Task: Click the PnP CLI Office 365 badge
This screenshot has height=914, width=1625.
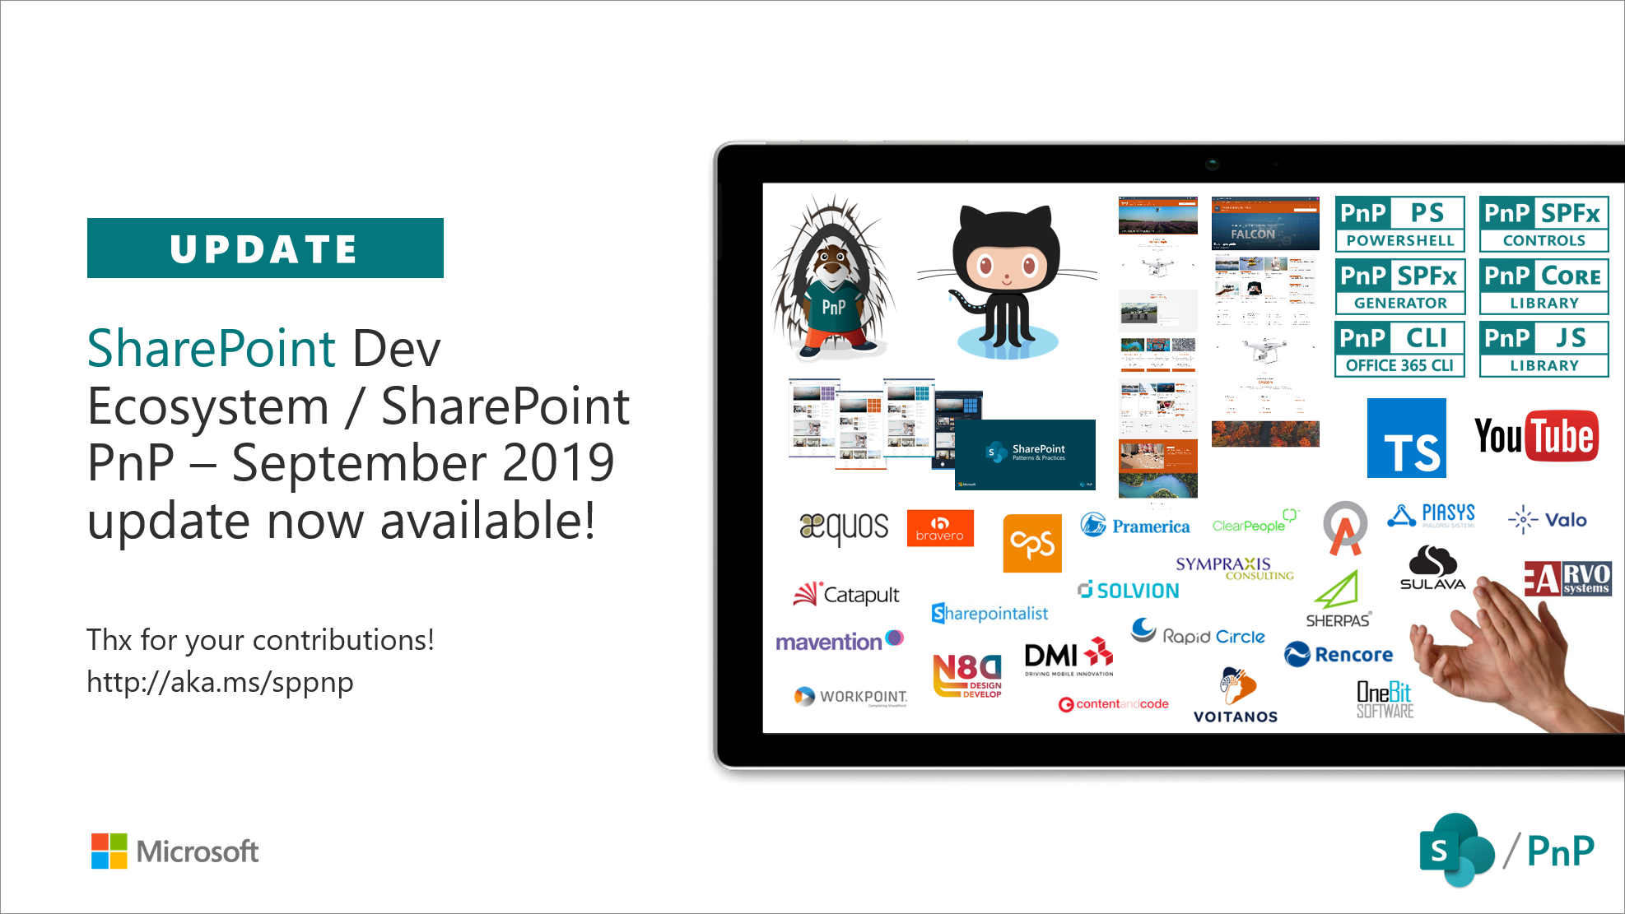Action: [x=1399, y=349]
